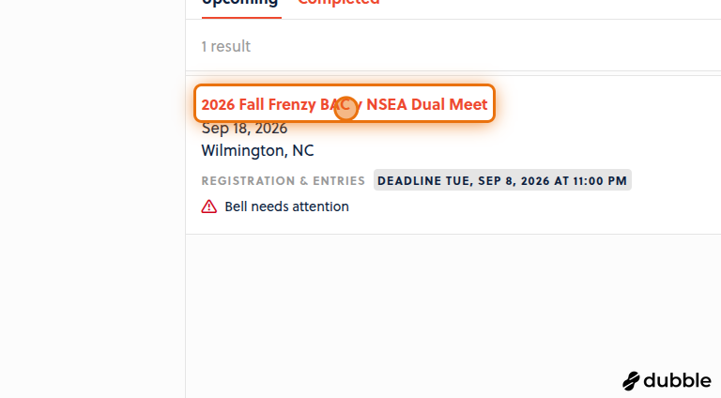Click the dubble logo icon
This screenshot has width=721, height=398.
631,381
